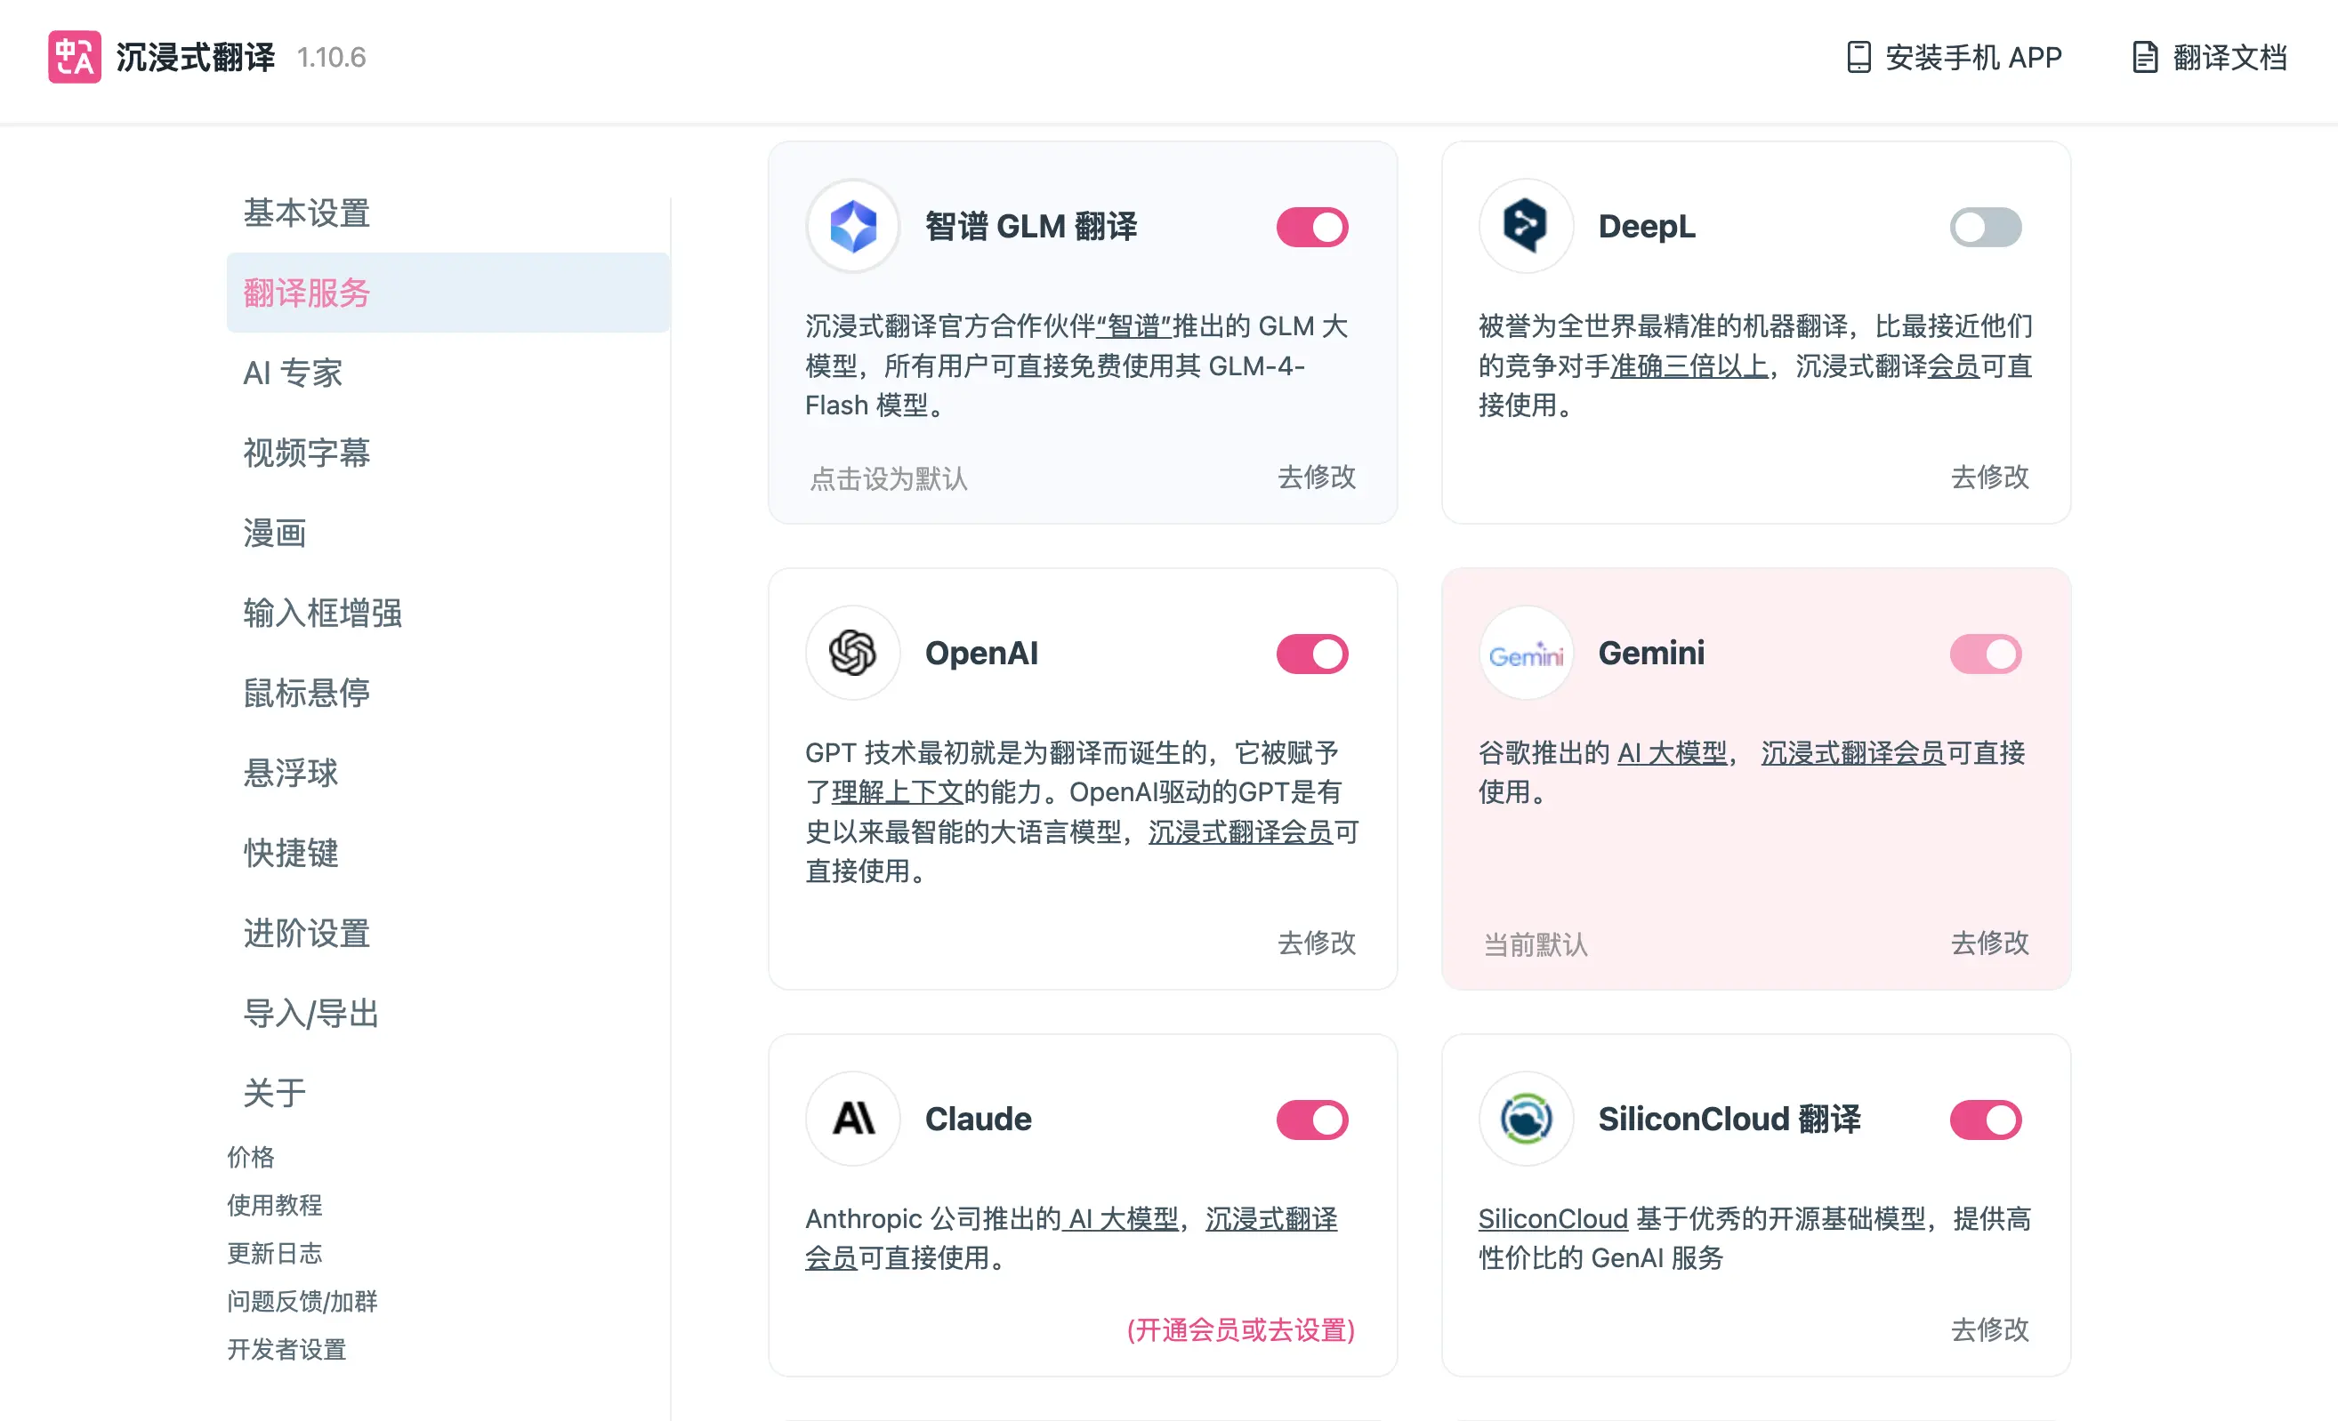Click the Immersive Translate pink logo icon
The width and height of the screenshot is (2338, 1421).
tap(74, 57)
